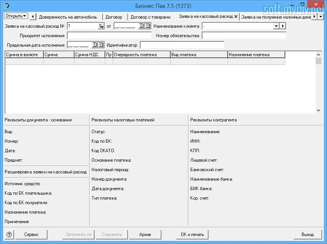The height and width of the screenshot is (244, 327).
Task: Click the Очередность платежа column header
Action: [x=142, y=55]
